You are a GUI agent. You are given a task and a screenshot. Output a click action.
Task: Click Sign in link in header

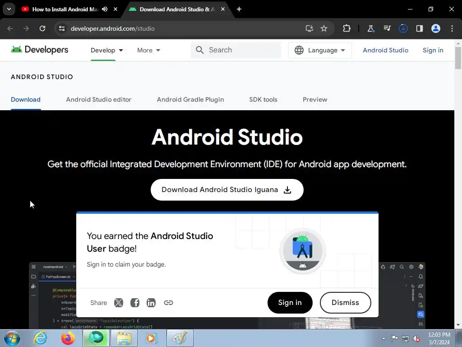pos(433,50)
